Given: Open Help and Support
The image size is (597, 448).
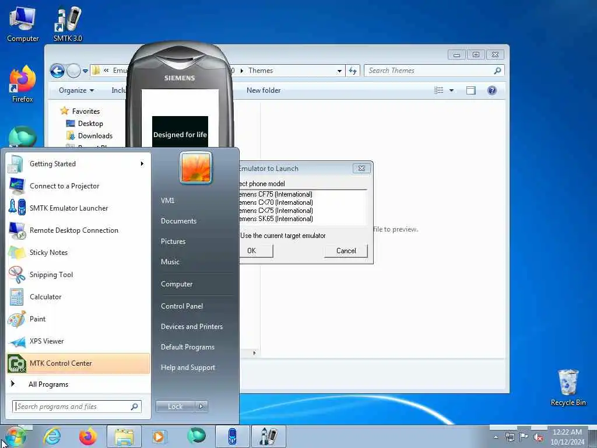Looking at the screenshot, I should (x=188, y=367).
